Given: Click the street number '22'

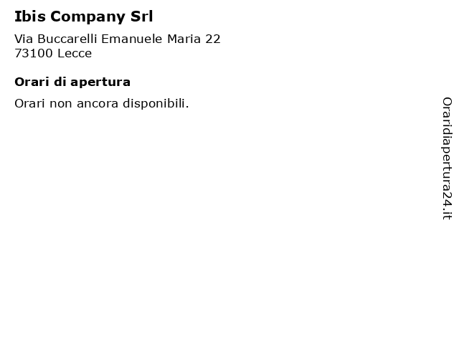Looking at the screenshot, I should pyautogui.click(x=213, y=39).
